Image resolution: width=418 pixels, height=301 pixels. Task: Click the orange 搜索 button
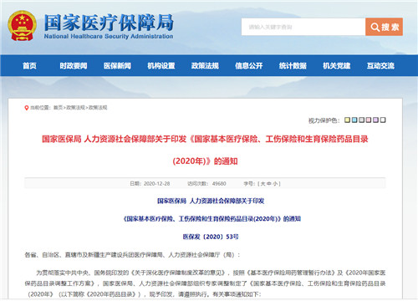384,27
